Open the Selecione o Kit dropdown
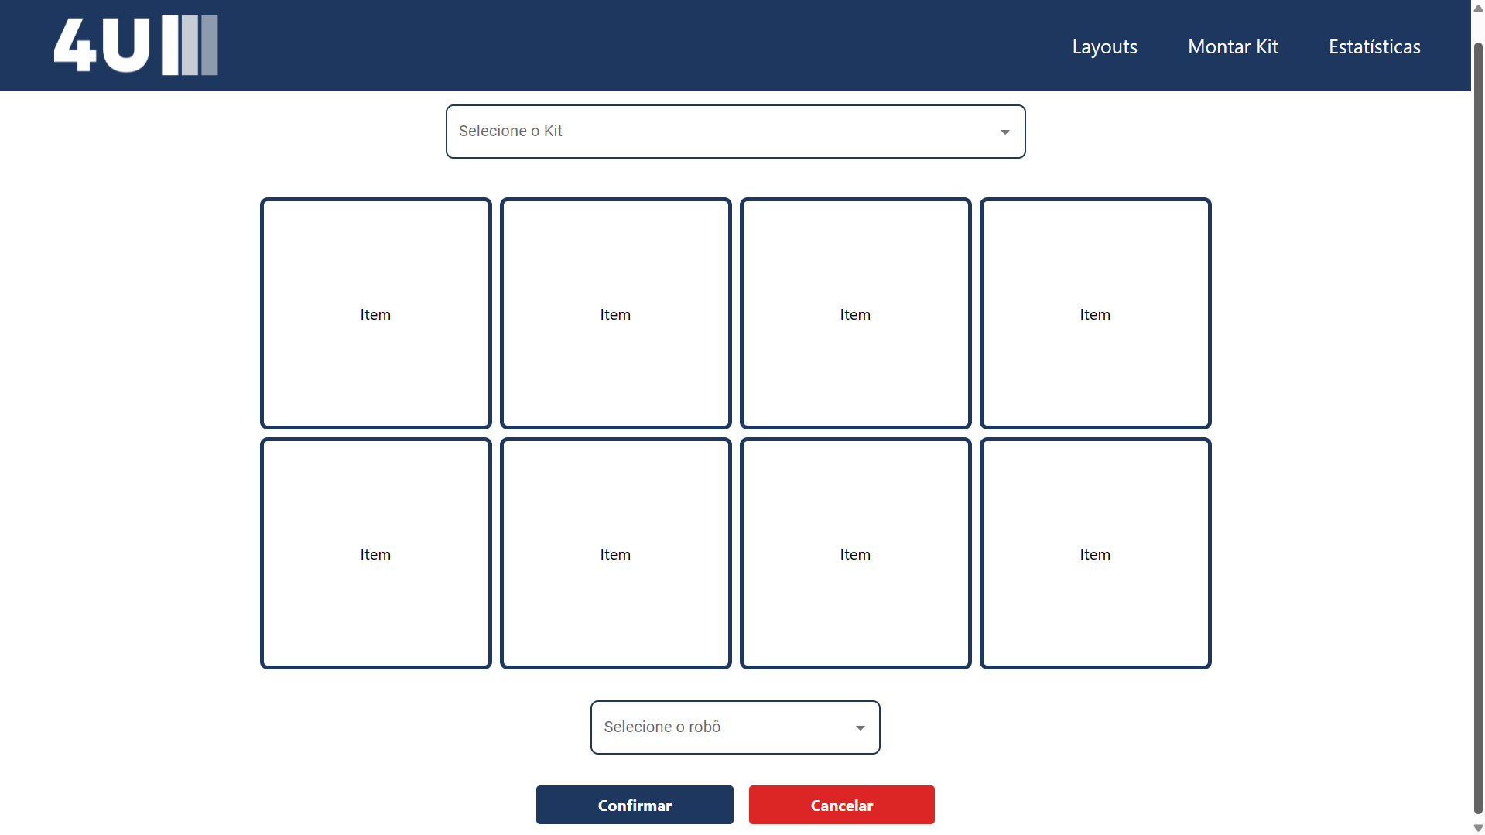 735,132
